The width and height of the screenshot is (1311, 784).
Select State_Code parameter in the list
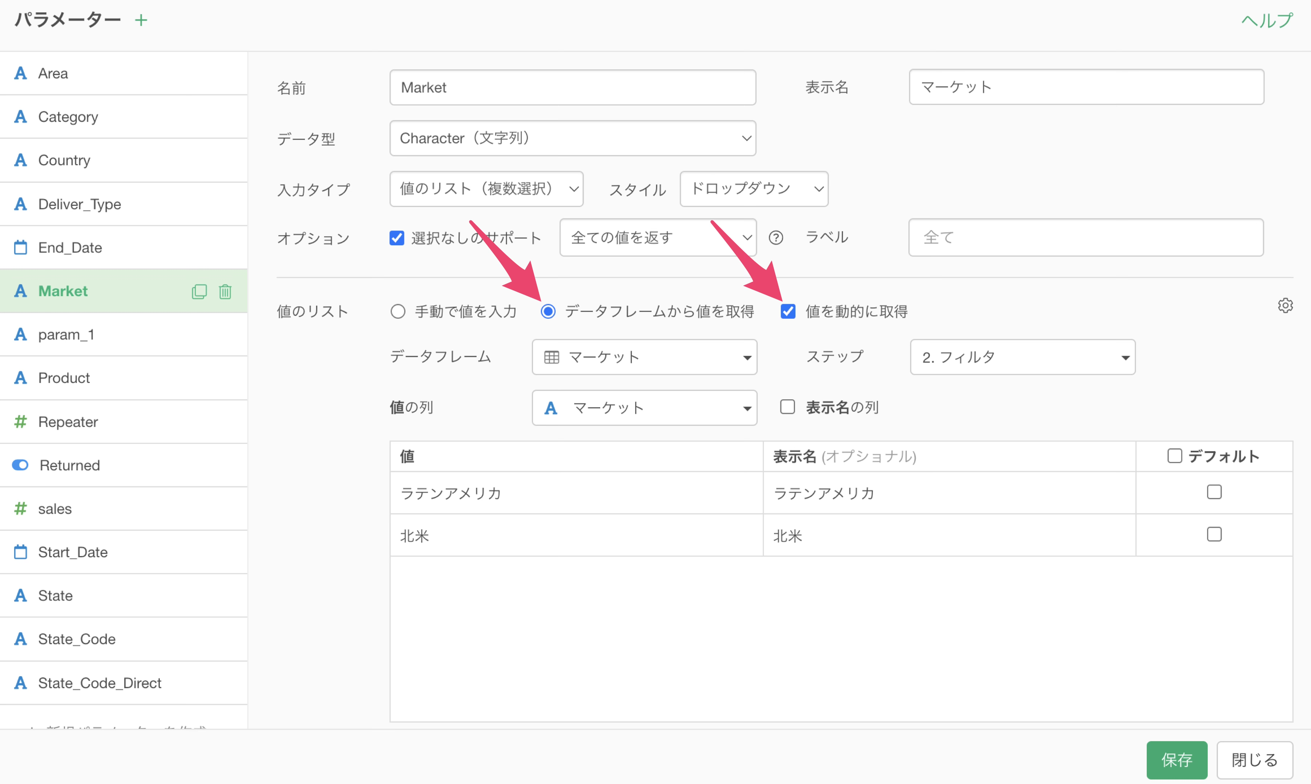77,639
